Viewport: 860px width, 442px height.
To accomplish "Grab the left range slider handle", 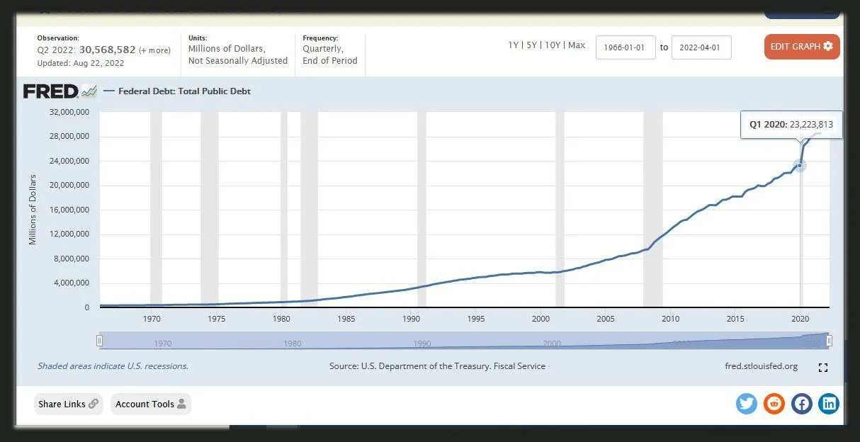I will tap(100, 341).
